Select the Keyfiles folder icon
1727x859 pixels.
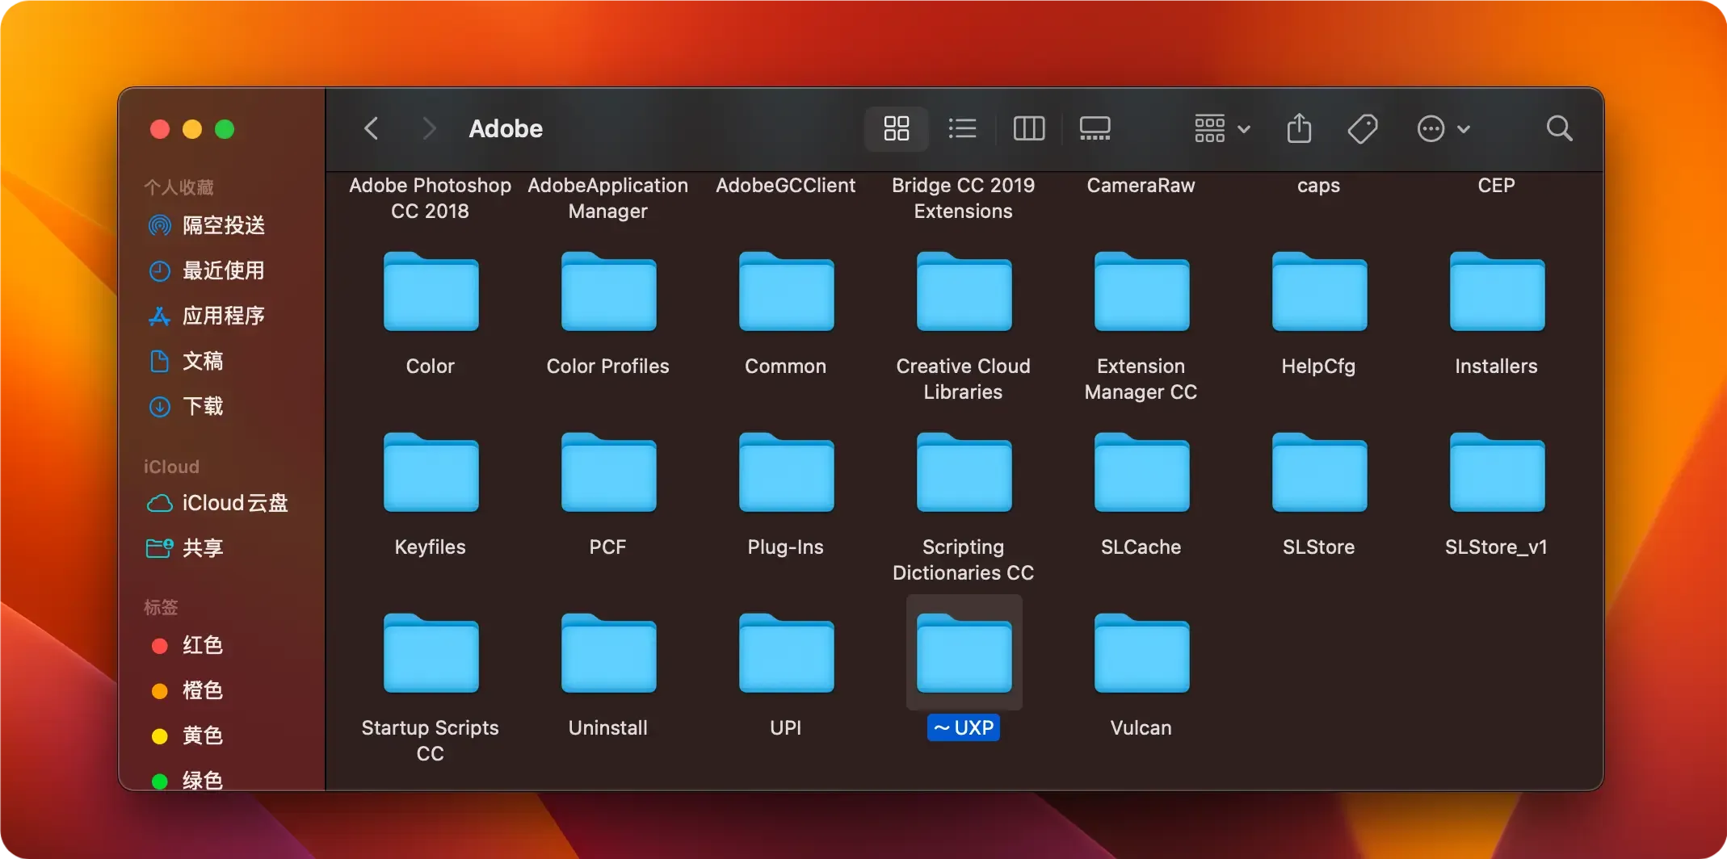click(431, 472)
